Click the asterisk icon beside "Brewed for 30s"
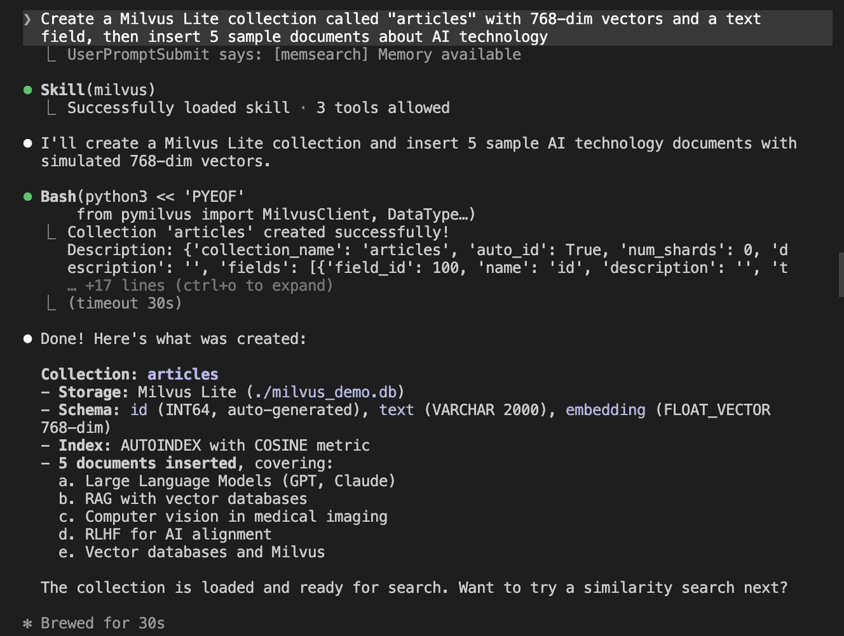 pos(27,623)
